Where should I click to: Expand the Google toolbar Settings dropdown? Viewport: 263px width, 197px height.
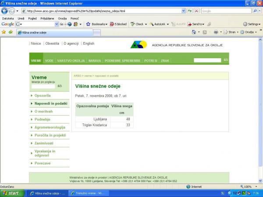tap(252, 24)
